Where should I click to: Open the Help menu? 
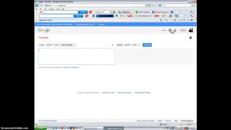63,9
